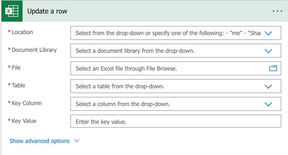Focus the Key Column field

click(166, 104)
